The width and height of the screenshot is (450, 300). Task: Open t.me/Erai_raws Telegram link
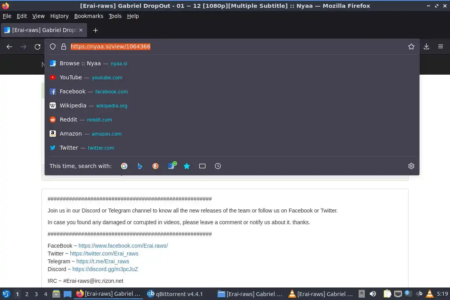click(x=103, y=261)
